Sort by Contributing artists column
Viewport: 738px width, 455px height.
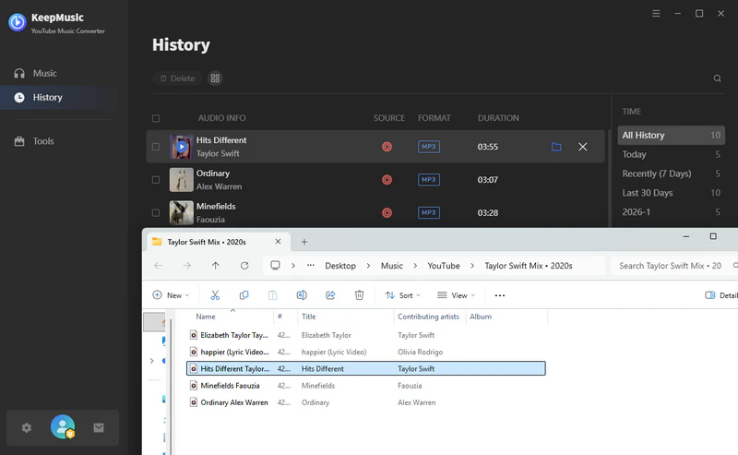(428, 317)
